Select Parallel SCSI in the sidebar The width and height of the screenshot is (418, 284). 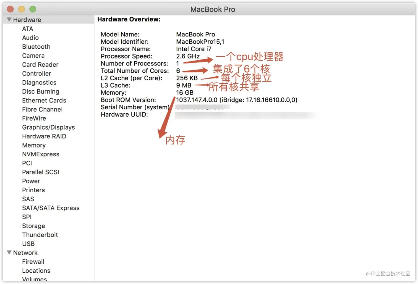tap(41, 172)
